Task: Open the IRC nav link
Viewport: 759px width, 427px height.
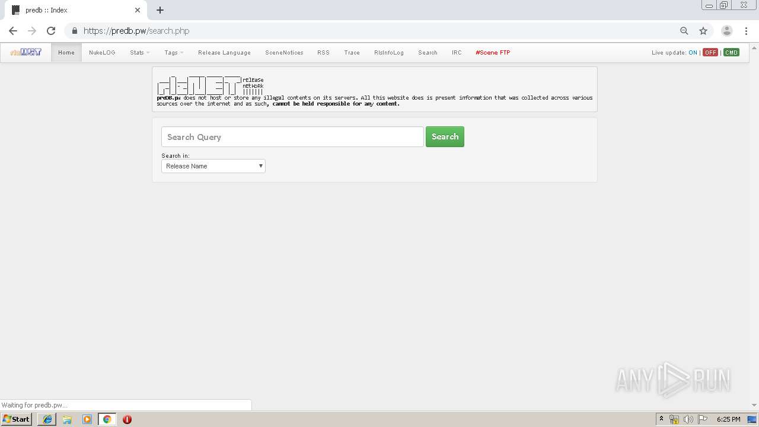Action: (x=457, y=53)
